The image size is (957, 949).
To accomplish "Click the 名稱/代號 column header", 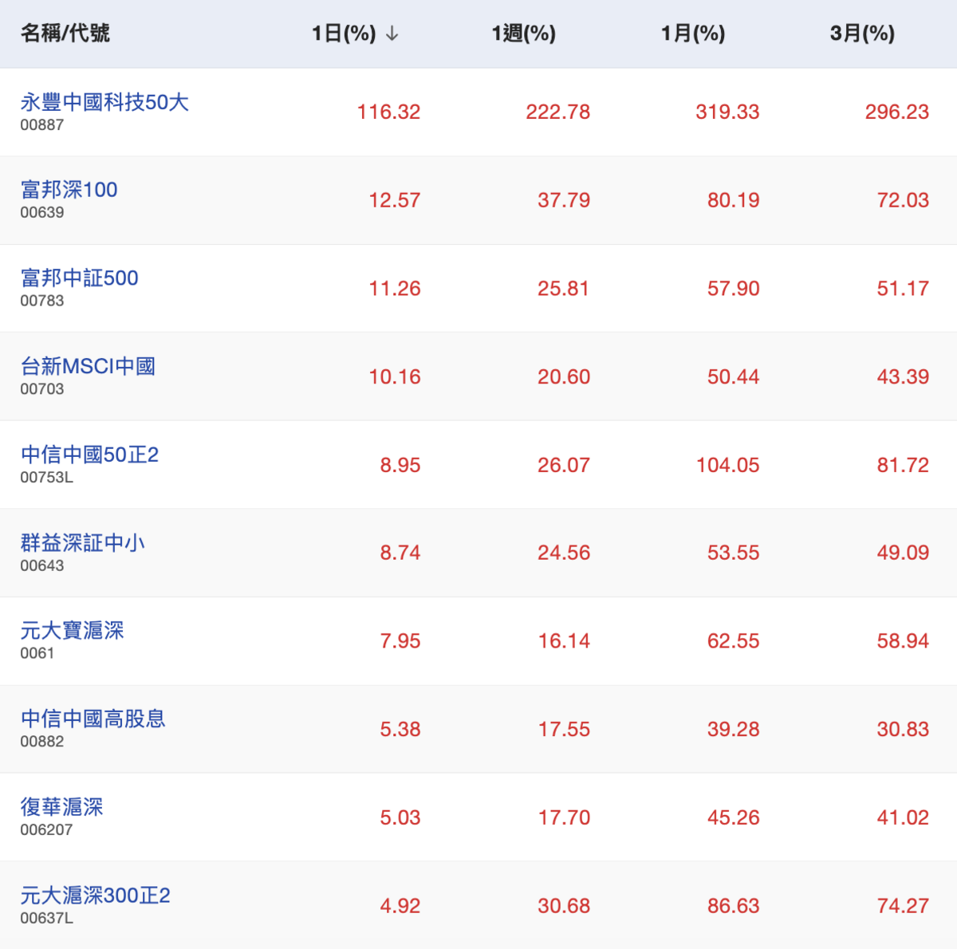I will [x=65, y=33].
